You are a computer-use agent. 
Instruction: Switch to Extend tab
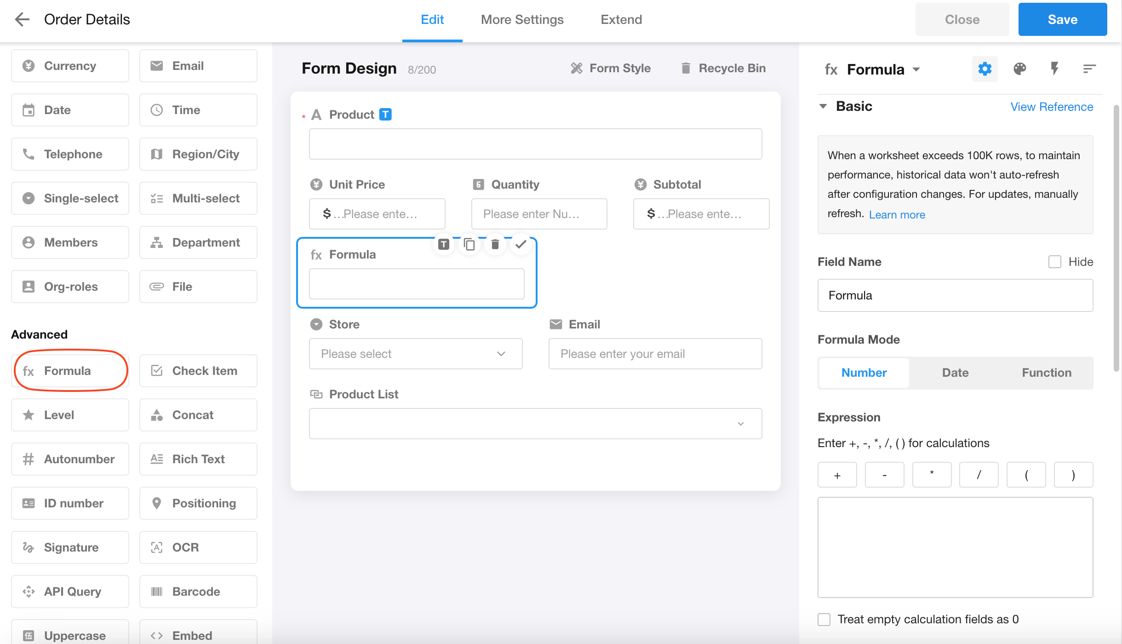click(621, 20)
